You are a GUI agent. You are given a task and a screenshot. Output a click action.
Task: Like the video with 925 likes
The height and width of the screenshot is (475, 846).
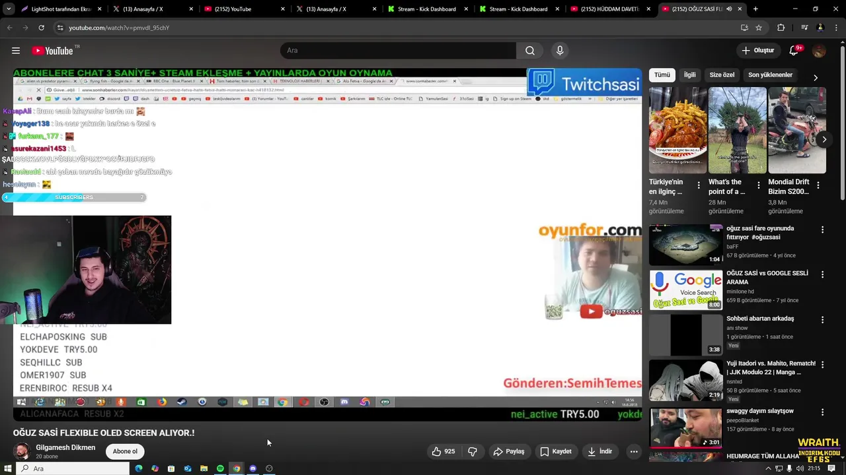[x=443, y=451]
